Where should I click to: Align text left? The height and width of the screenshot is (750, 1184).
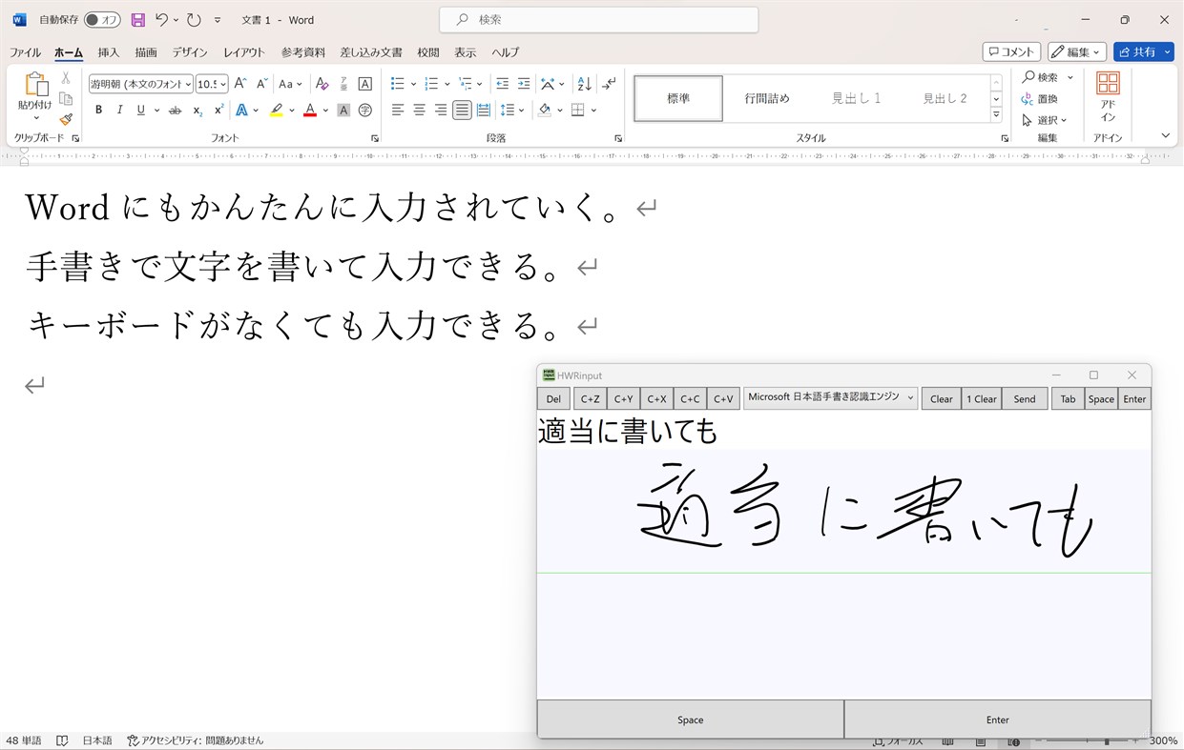point(398,111)
